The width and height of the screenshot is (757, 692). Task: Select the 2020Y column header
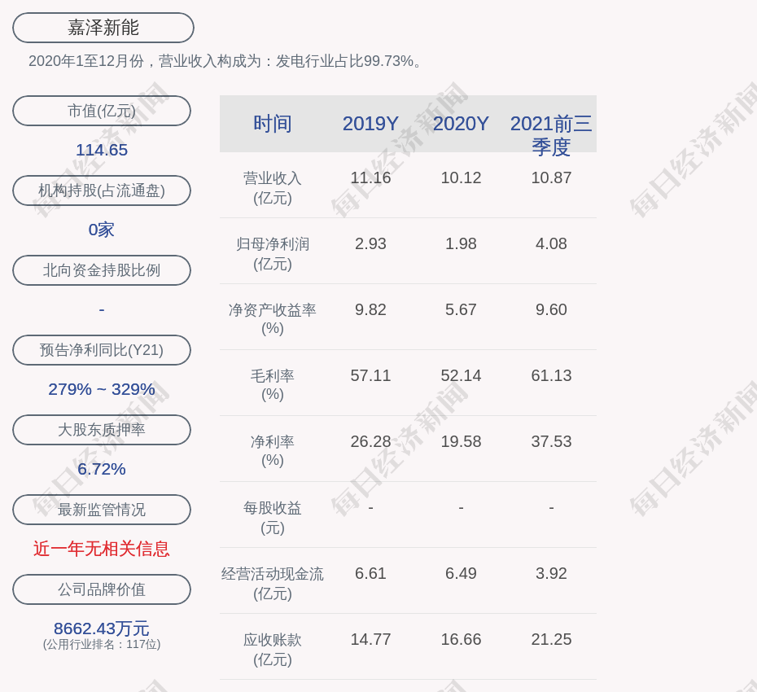pos(461,124)
